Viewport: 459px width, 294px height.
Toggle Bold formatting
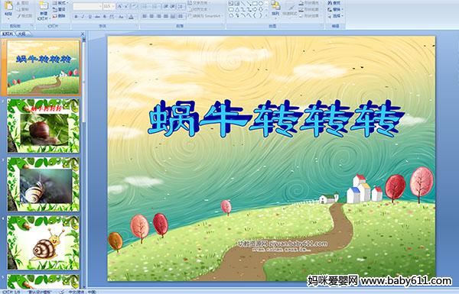(x=76, y=17)
